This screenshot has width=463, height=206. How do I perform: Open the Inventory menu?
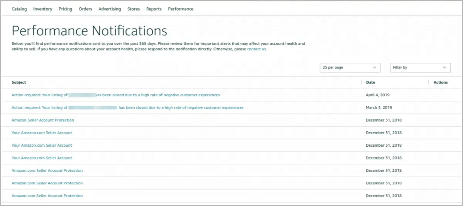[42, 9]
